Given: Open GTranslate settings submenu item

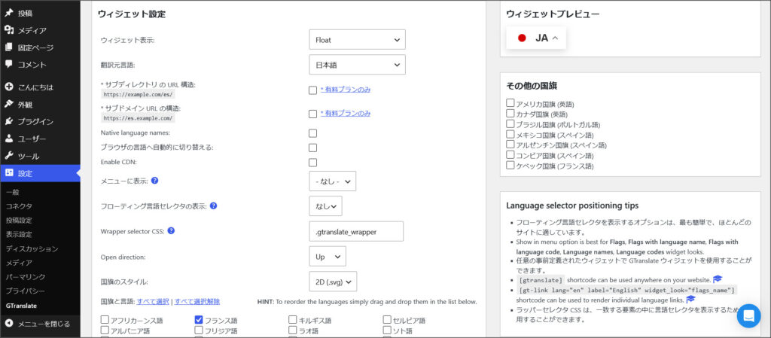Looking at the screenshot, I should pos(21,306).
